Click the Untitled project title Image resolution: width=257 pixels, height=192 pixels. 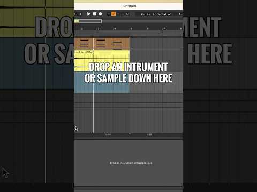point(130,6)
